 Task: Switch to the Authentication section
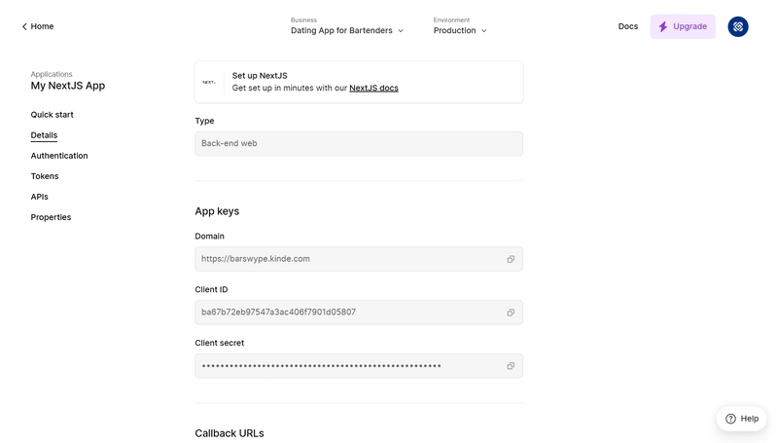(x=59, y=156)
